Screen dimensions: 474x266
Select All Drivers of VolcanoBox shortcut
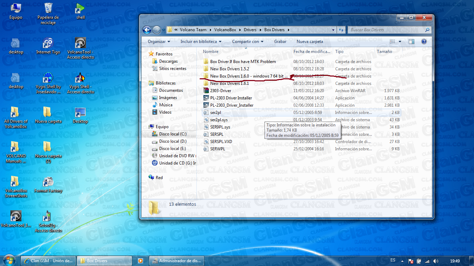16,117
